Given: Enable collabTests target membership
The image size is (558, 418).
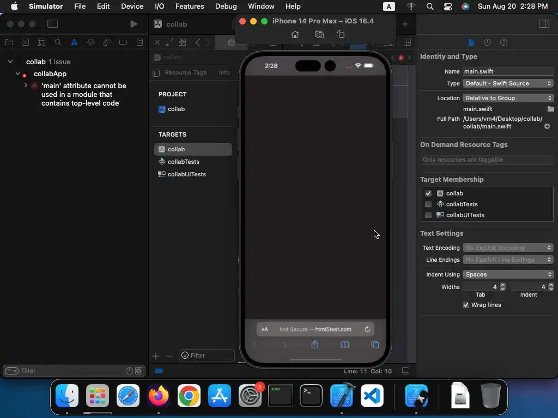Looking at the screenshot, I should click(428, 204).
